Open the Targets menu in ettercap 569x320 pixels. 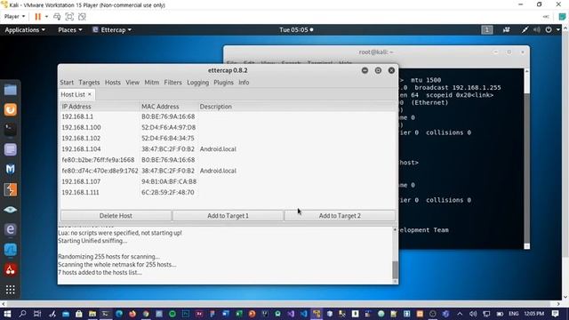click(89, 83)
